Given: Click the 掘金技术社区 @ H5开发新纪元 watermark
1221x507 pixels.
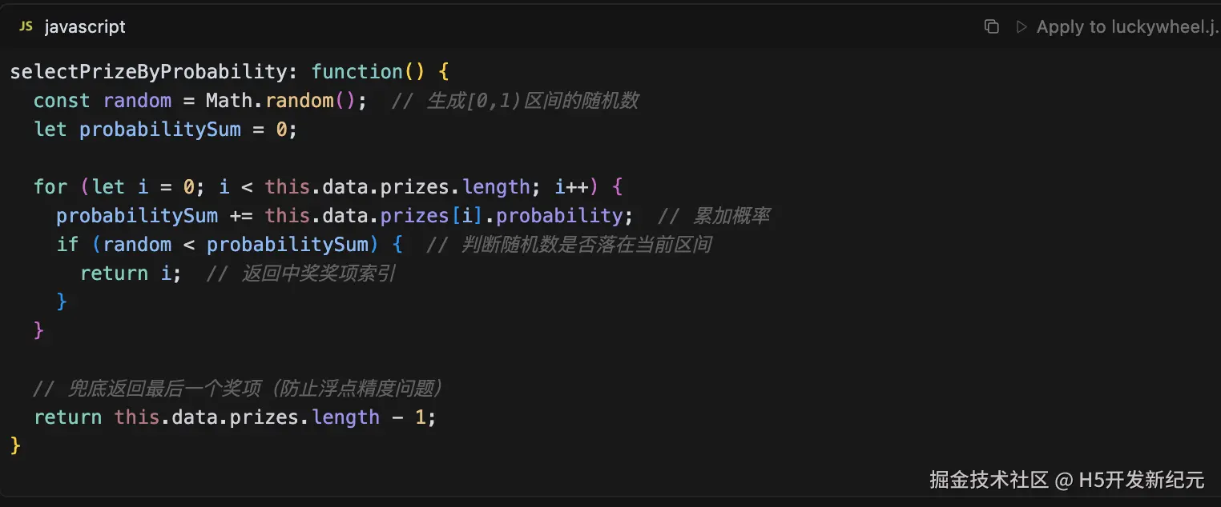Looking at the screenshot, I should coord(1067,480).
